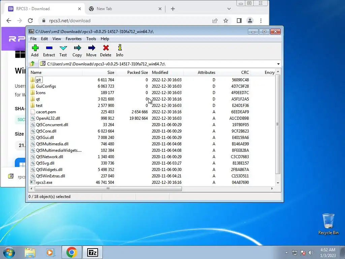Screen dimensions: 345x259
Task: Open Chrome three-dot menu
Action: [x=261, y=21]
